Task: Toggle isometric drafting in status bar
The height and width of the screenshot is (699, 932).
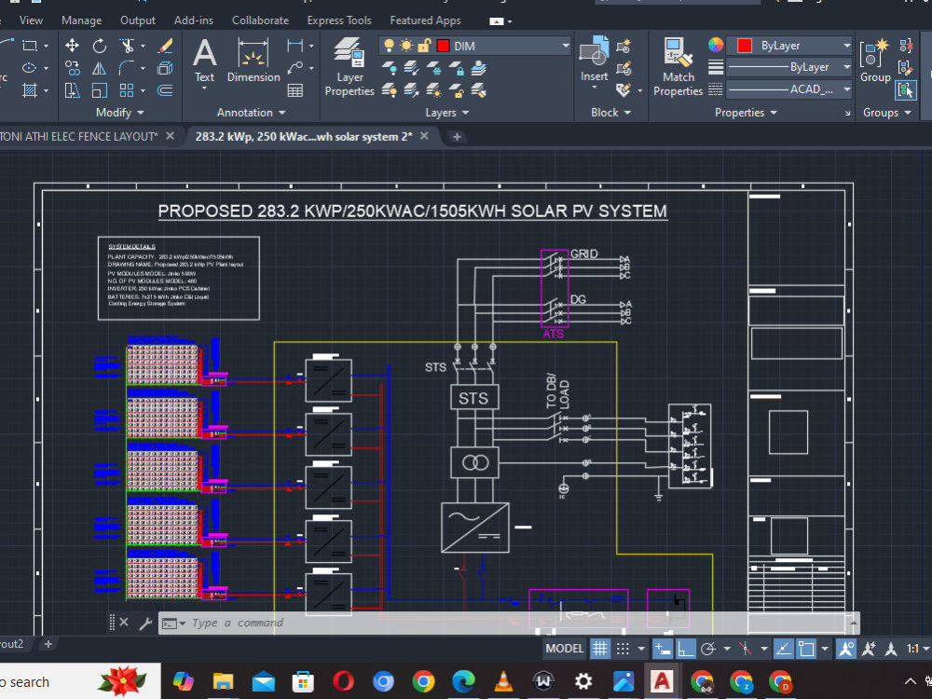Action: 746,649
